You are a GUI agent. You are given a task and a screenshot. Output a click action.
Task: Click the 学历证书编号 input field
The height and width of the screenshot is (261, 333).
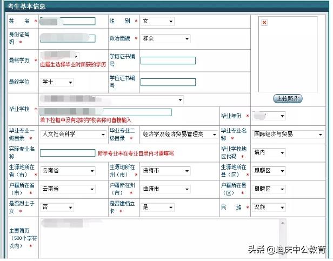tap(168, 61)
